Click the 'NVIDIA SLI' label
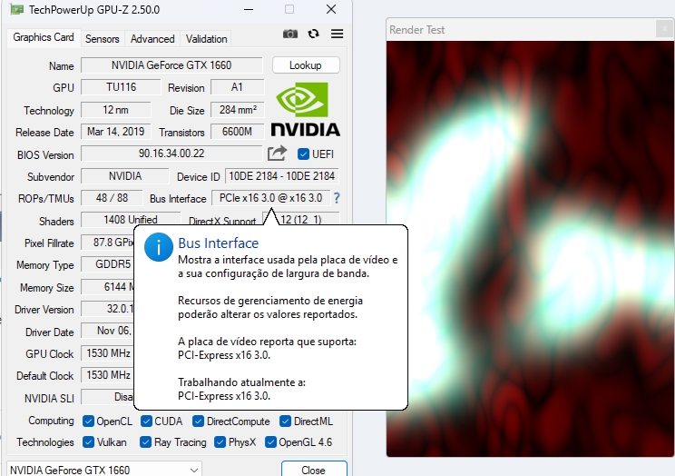Image resolution: width=675 pixels, height=476 pixels. coord(49,398)
